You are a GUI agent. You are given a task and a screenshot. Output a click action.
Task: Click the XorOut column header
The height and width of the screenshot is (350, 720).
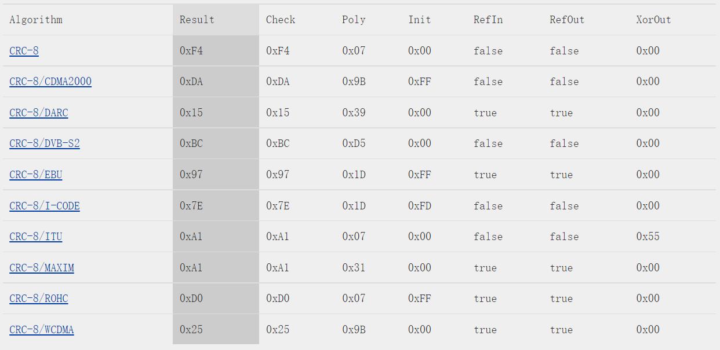point(653,20)
